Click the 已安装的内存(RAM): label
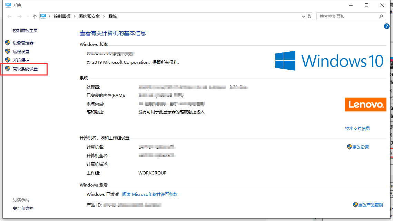This screenshot has width=393, height=221. tap(106, 96)
